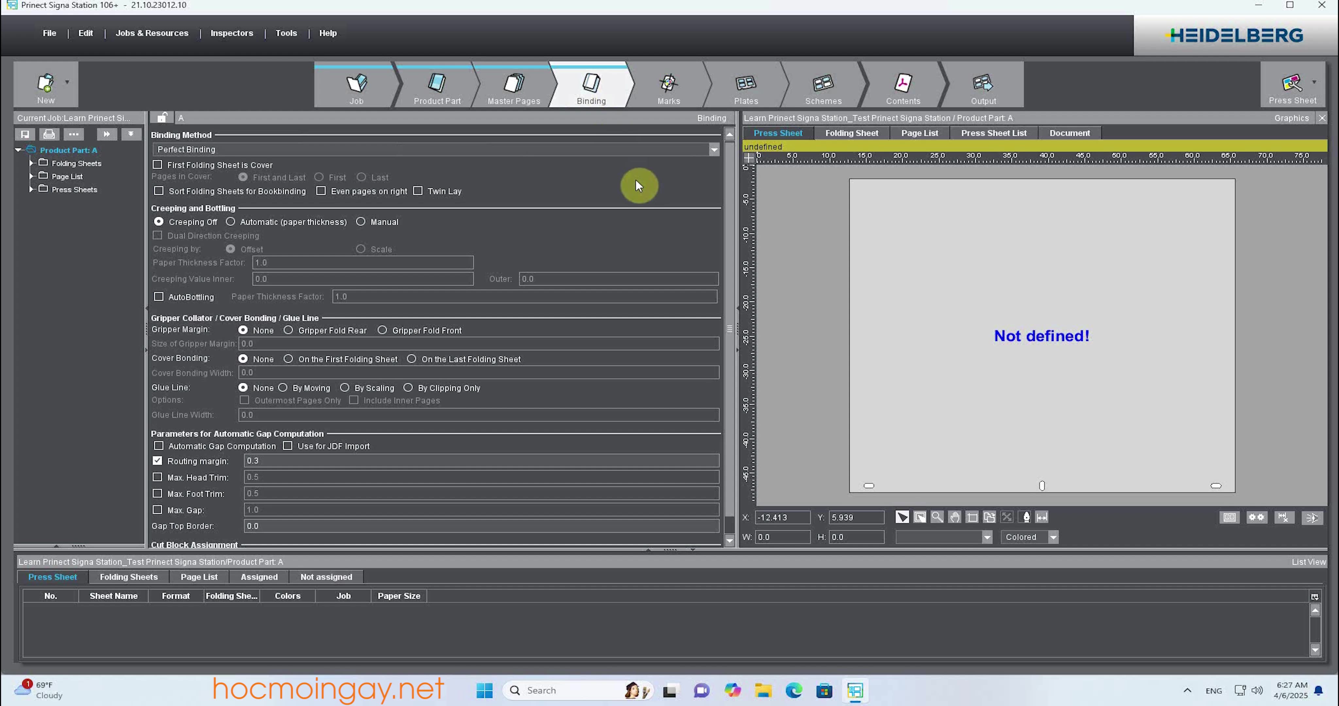This screenshot has width=1339, height=706.
Task: Expand the Folding Sheets tree folder
Action: tap(31, 163)
